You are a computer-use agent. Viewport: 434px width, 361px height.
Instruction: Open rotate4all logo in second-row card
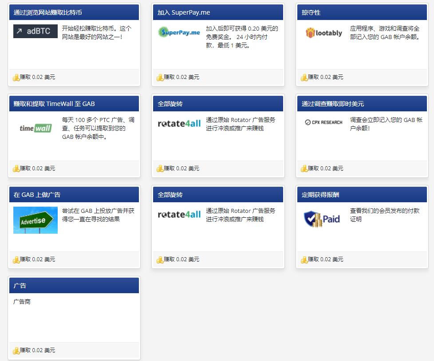pos(179,123)
